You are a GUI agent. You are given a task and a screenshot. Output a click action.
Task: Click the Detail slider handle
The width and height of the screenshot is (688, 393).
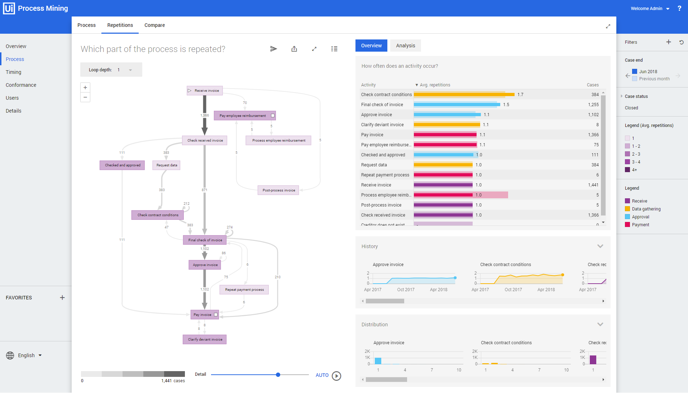(278, 375)
